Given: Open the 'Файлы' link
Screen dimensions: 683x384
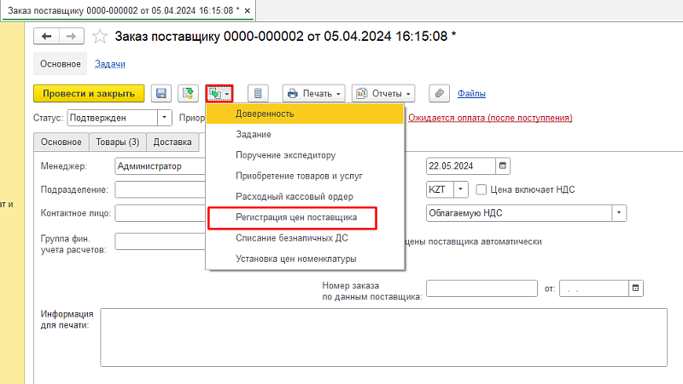Looking at the screenshot, I should [471, 93].
